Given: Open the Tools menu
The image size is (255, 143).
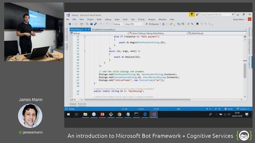Looking at the screenshot, I should tap(125, 19).
